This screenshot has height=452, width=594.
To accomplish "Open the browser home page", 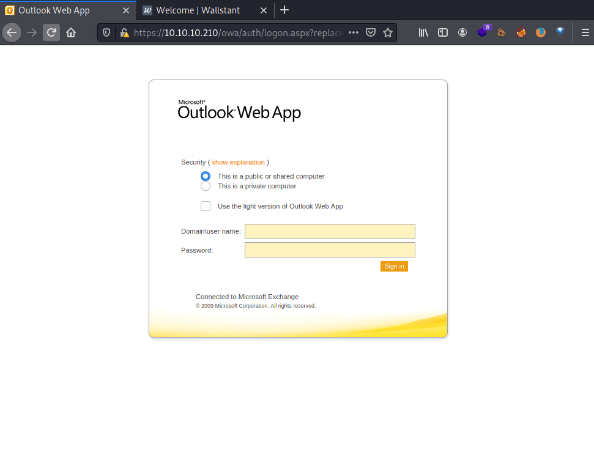I will tap(71, 32).
